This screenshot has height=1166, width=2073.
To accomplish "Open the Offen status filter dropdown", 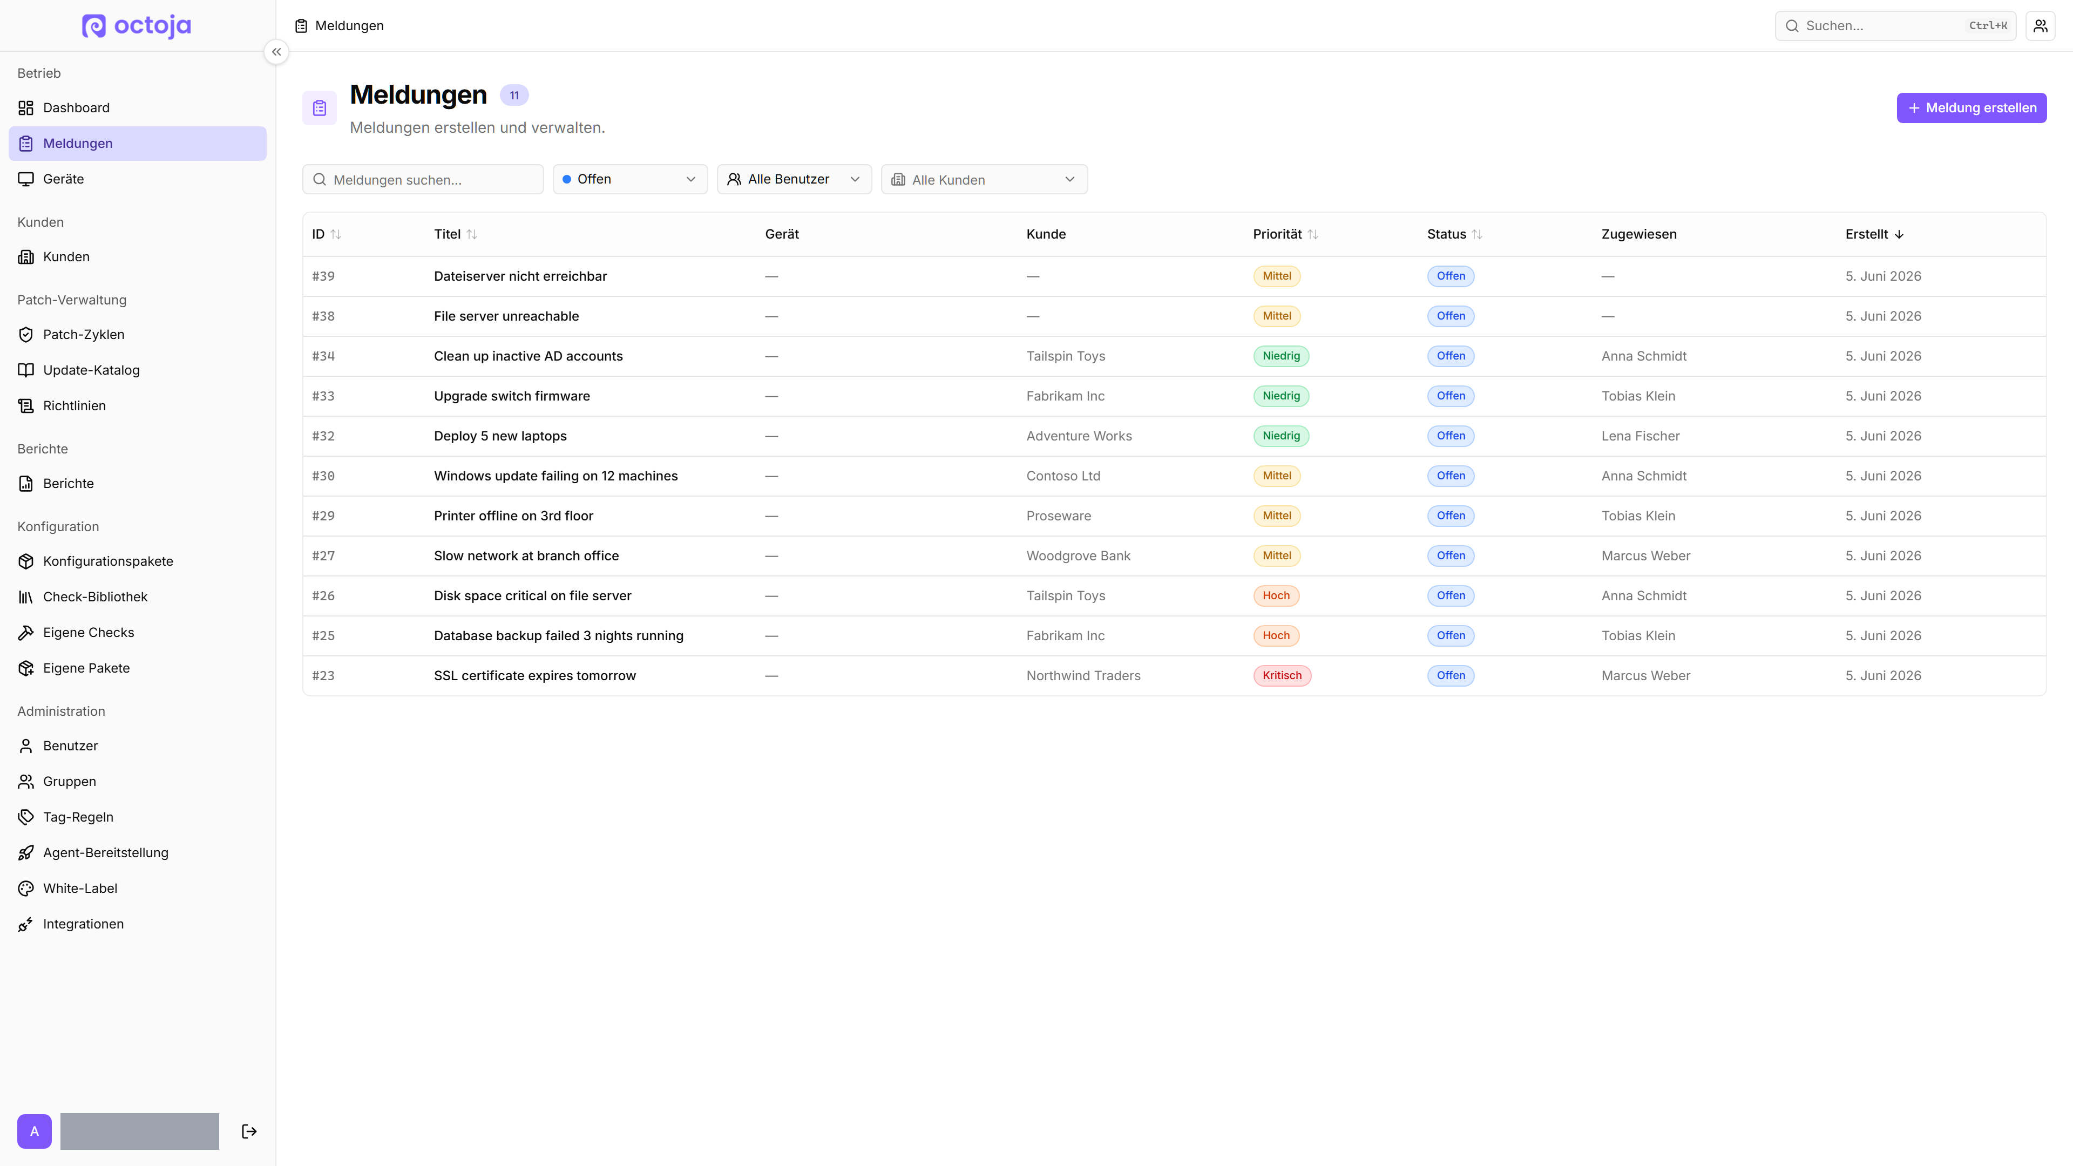I will point(630,179).
